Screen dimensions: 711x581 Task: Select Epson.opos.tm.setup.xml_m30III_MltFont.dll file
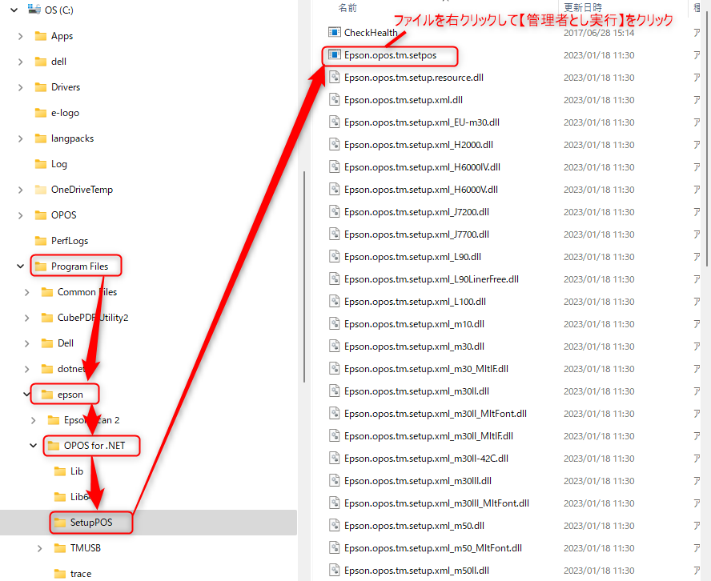(436, 503)
